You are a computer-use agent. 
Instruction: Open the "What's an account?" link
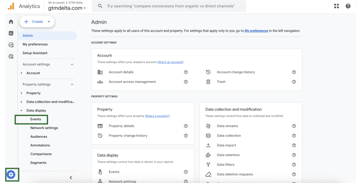tap(170, 62)
